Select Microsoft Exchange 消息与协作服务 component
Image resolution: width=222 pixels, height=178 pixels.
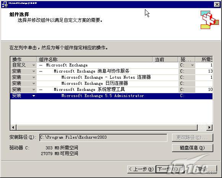point(92,71)
